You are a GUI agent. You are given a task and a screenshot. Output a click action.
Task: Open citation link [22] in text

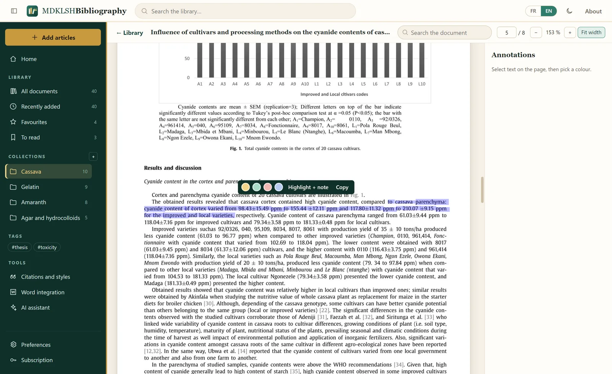[x=324, y=310]
